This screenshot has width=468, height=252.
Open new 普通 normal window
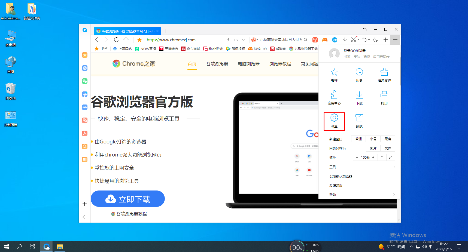[358, 139]
